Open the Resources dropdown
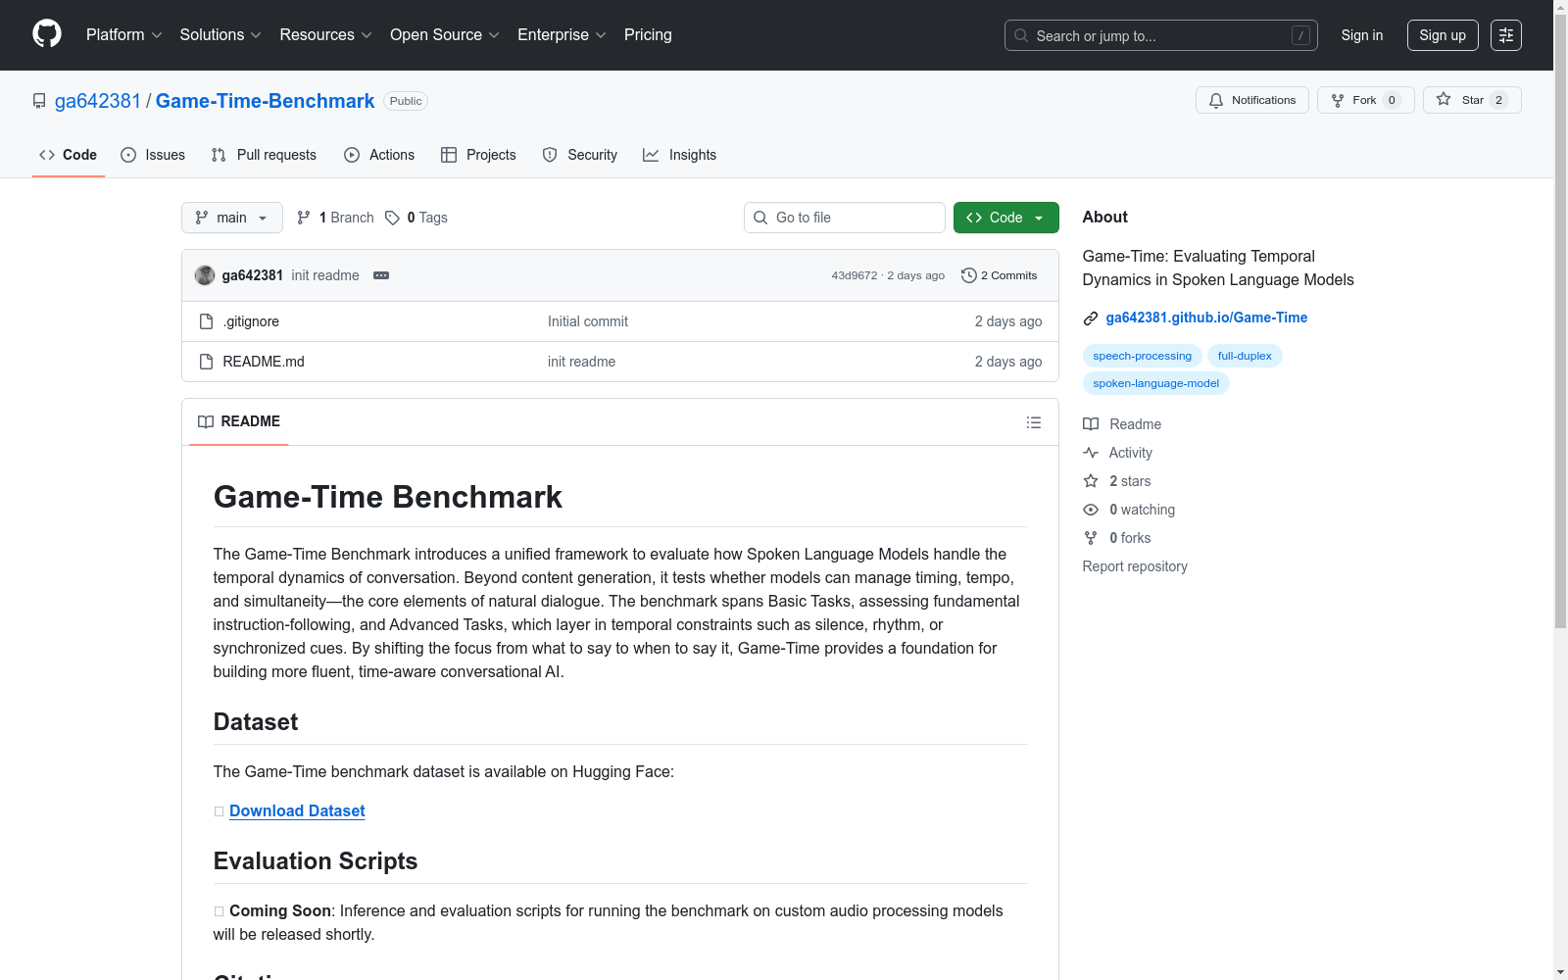 pos(325,35)
